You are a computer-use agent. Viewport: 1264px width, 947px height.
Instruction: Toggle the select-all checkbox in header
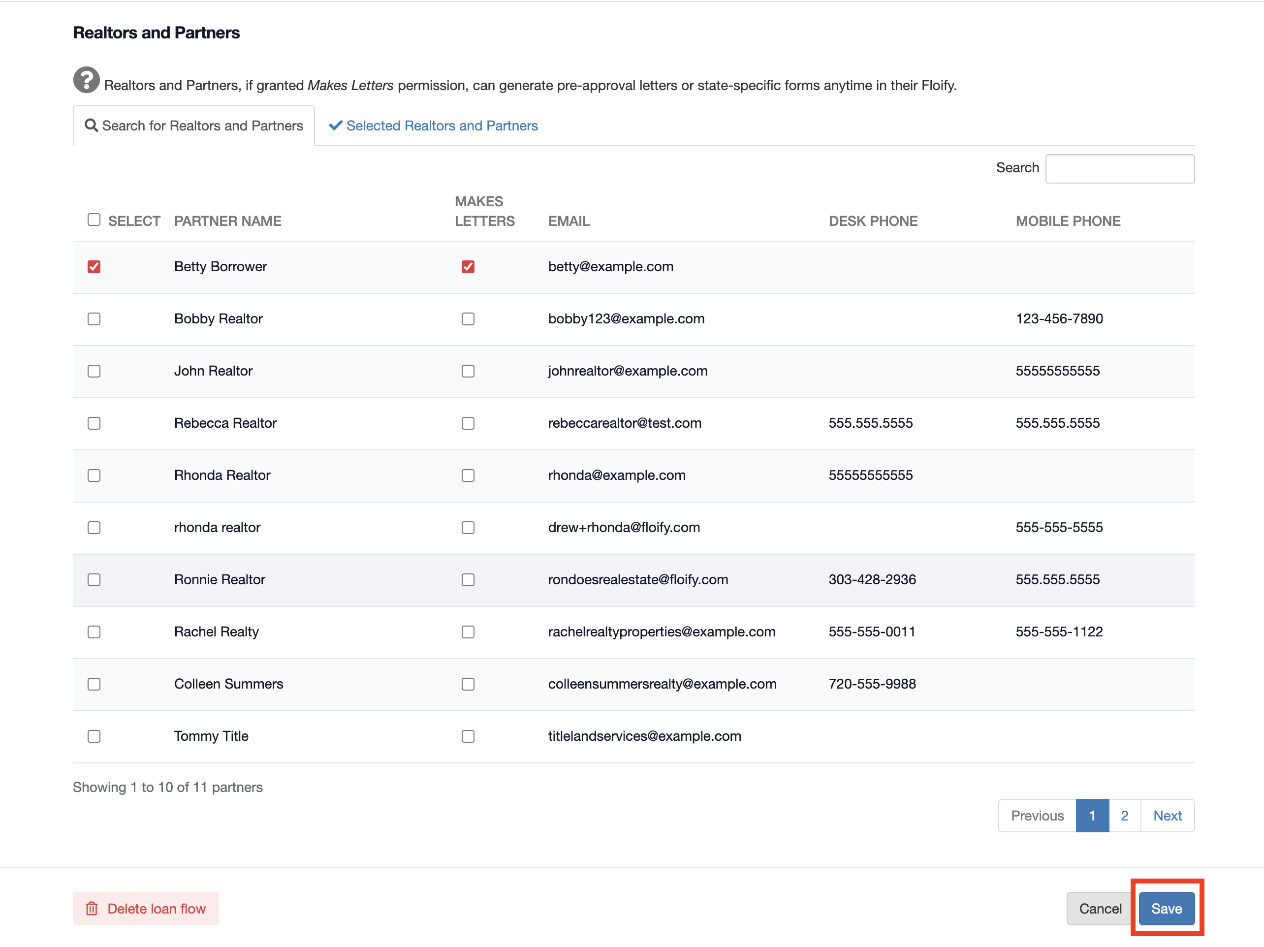94,220
